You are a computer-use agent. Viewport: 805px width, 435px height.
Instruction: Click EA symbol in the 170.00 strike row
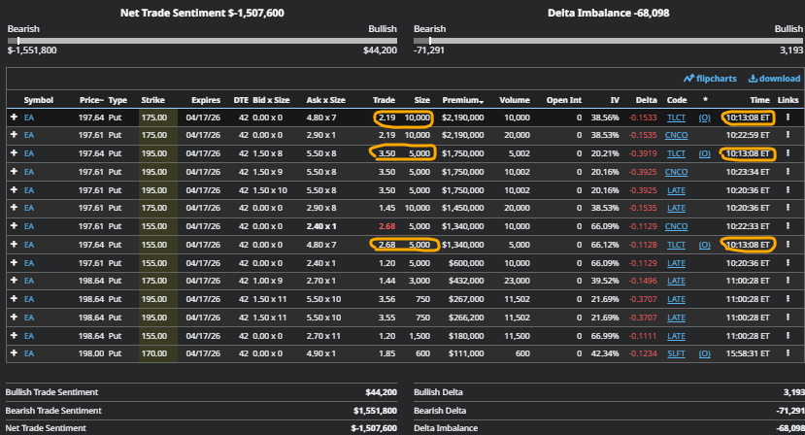(29, 353)
